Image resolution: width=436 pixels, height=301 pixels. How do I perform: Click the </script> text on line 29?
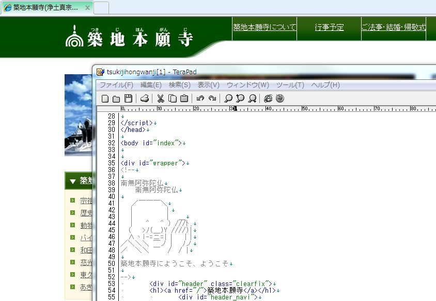click(137, 123)
